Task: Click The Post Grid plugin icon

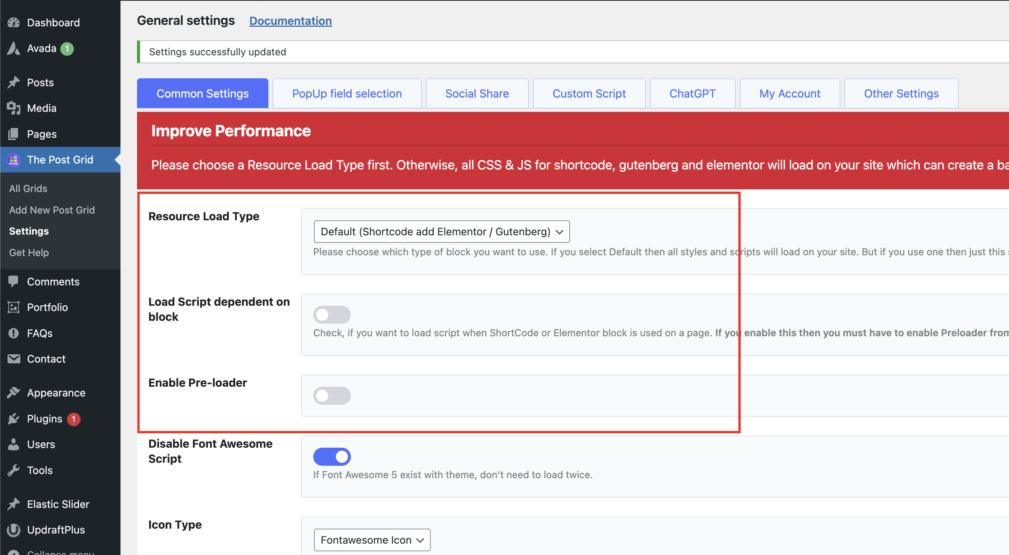Action: (x=14, y=160)
